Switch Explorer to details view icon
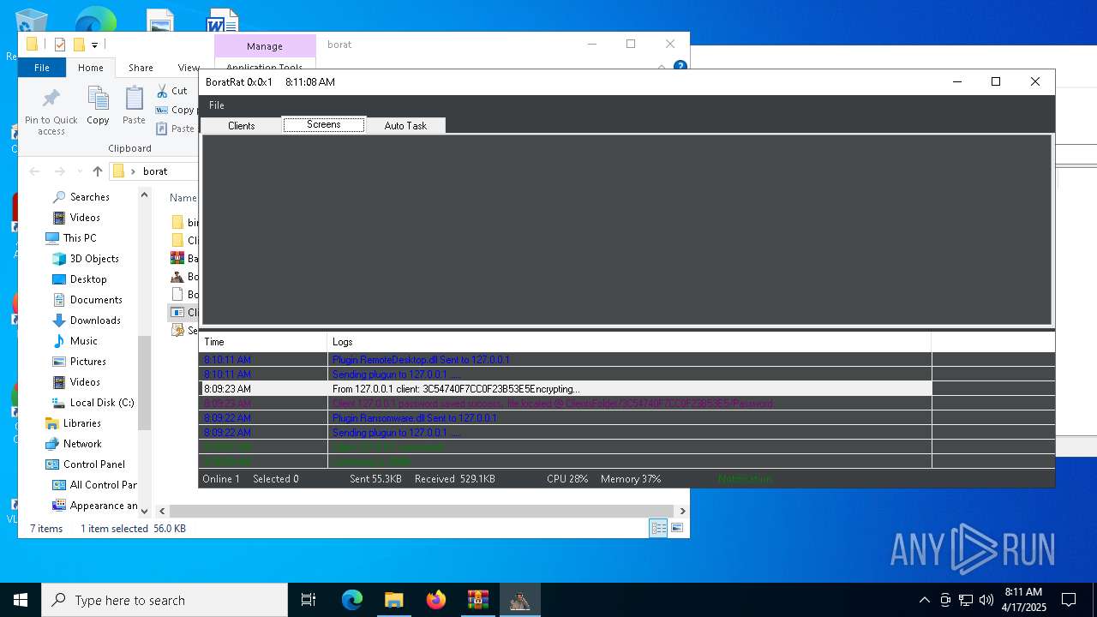Viewport: 1097px width, 617px height. [x=658, y=529]
